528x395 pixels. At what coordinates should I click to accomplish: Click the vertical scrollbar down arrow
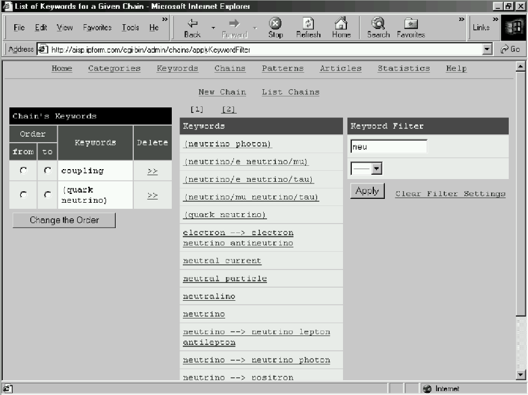[521, 375]
